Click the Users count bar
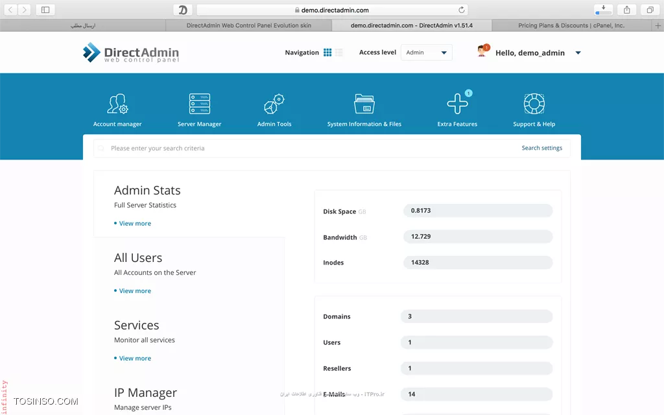 [477, 342]
